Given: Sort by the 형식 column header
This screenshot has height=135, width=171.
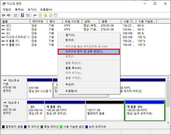Looking at the screenshot, I should pyautogui.click(x=55, y=22).
